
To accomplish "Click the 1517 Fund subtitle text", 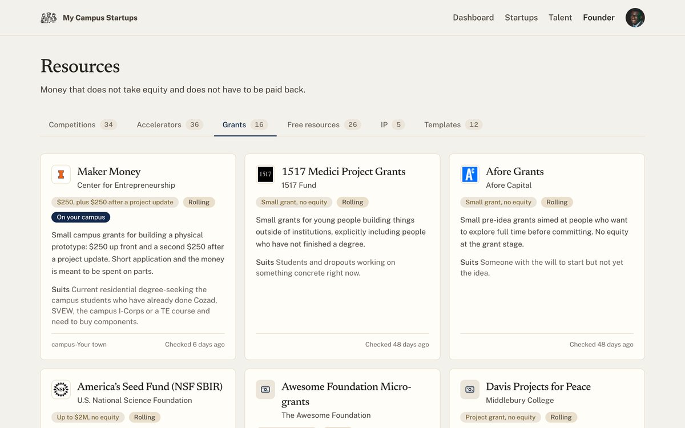I will coord(299,185).
